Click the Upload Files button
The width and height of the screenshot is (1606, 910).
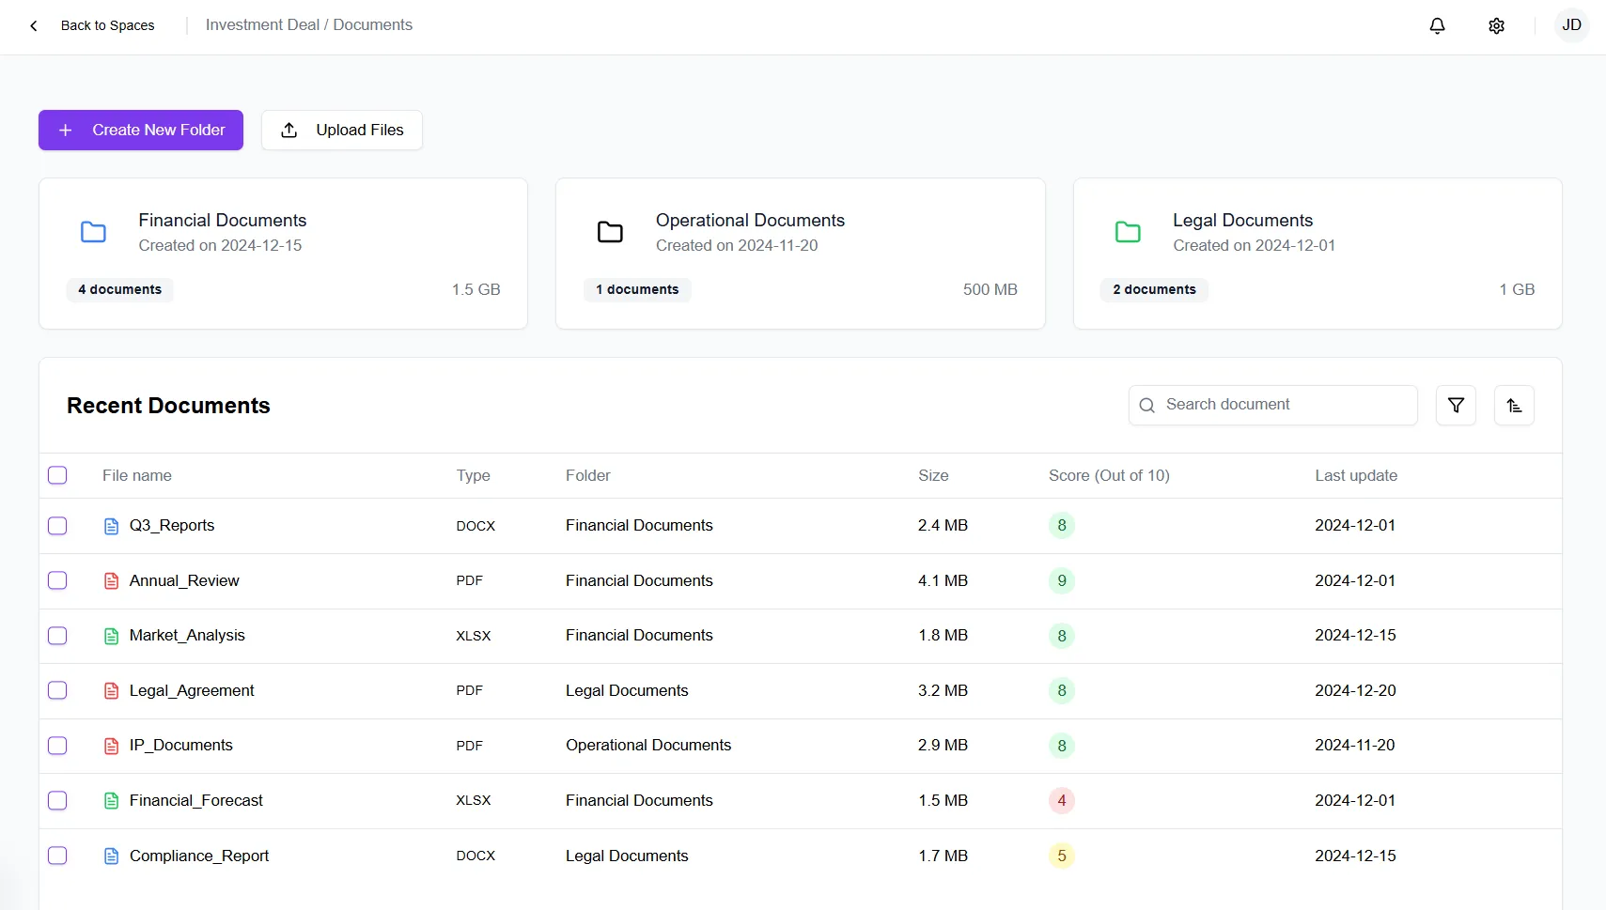[x=342, y=130]
